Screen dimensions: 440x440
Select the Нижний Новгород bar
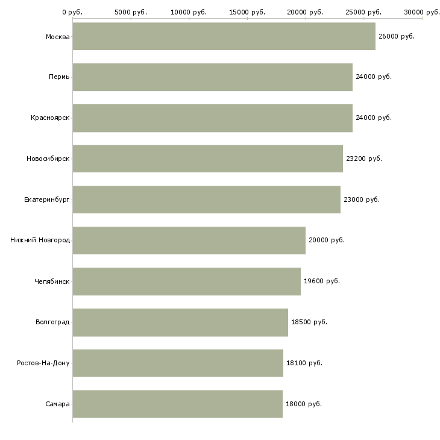point(189,240)
